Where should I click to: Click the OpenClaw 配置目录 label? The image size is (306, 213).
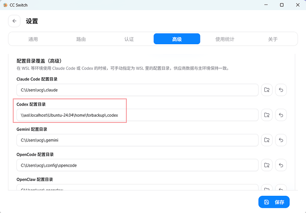coord(35,179)
